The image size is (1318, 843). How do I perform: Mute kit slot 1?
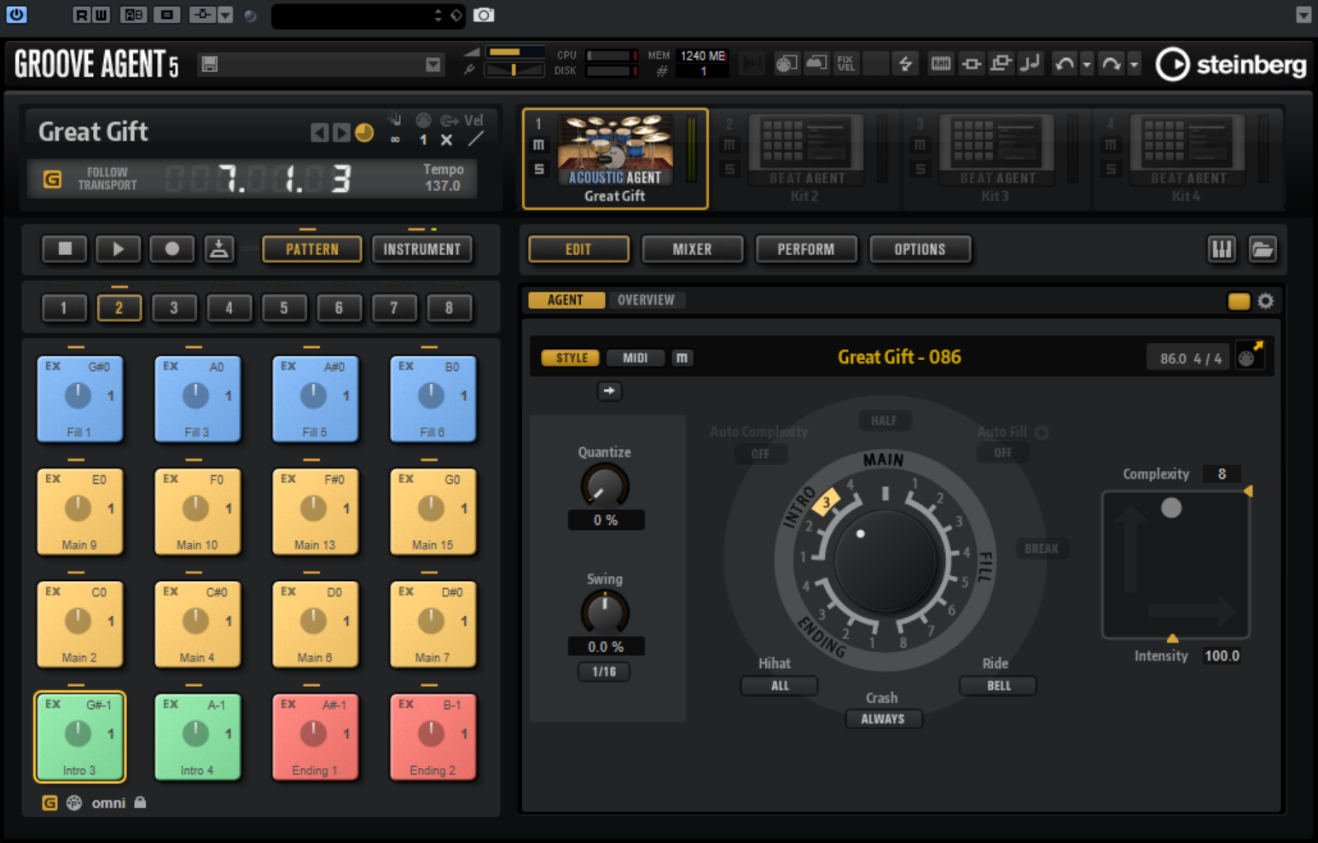point(538,145)
